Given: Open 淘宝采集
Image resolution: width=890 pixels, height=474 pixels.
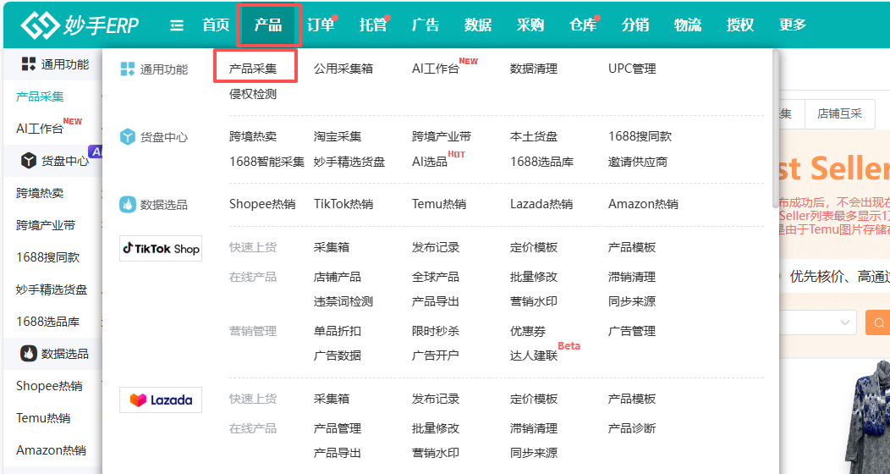Looking at the screenshot, I should coord(338,136).
